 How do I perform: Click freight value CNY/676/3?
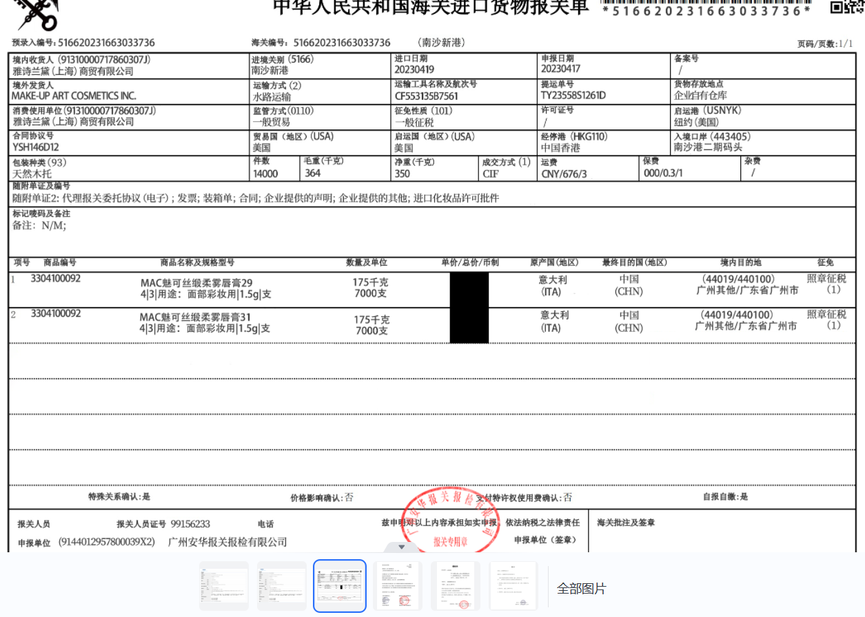(x=564, y=174)
